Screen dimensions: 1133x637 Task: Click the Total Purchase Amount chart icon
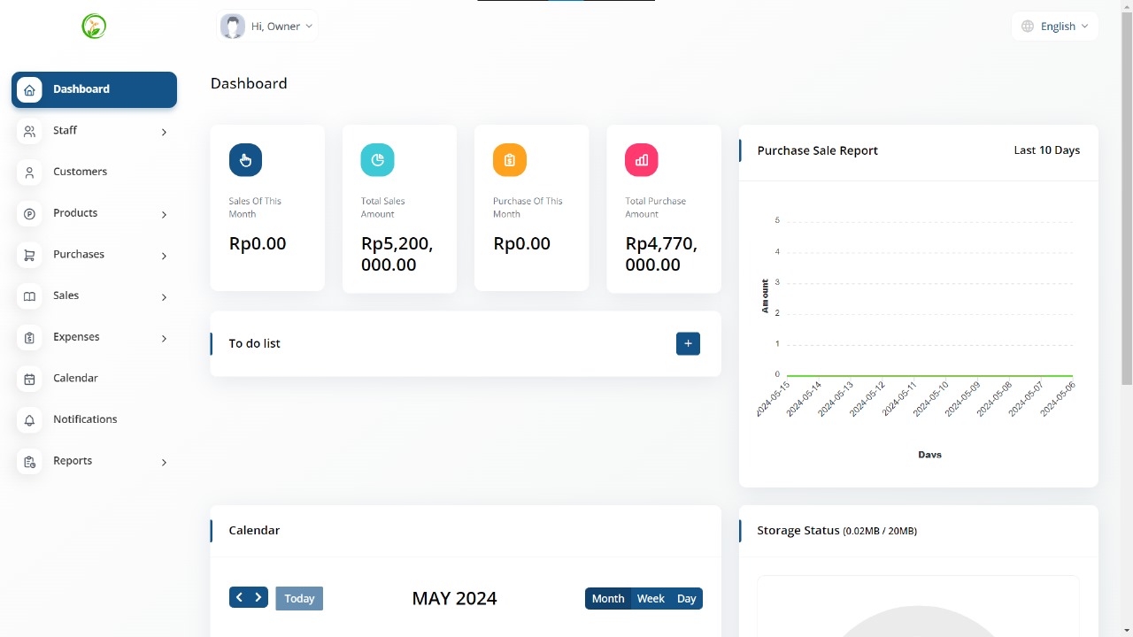tap(642, 160)
